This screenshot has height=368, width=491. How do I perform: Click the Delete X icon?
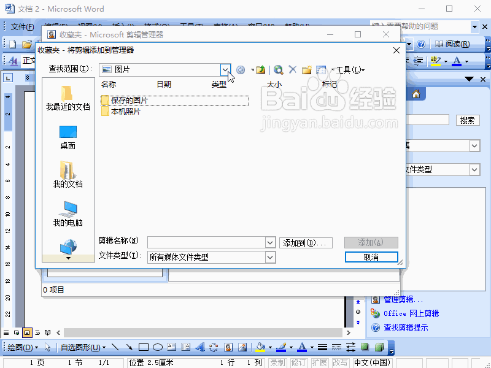pyautogui.click(x=293, y=69)
